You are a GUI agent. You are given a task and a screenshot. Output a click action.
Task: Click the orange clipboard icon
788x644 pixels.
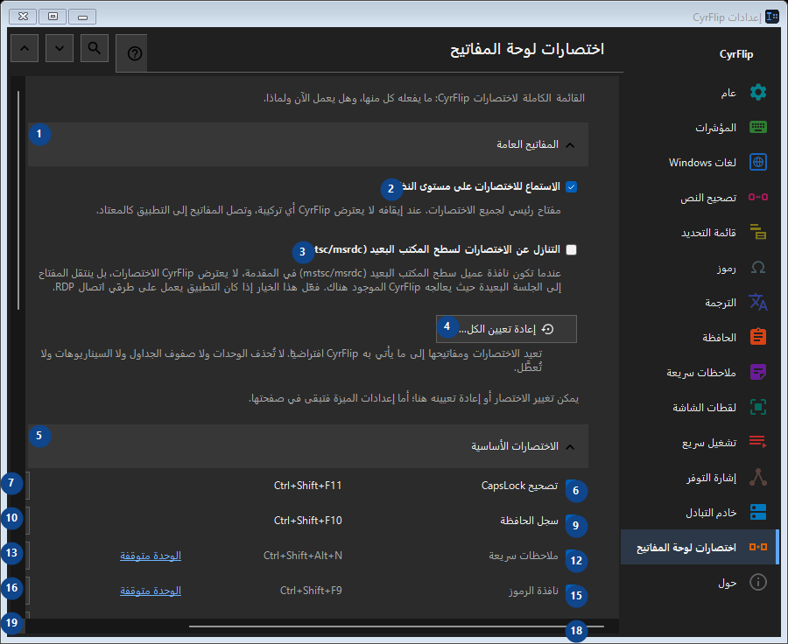(x=758, y=337)
